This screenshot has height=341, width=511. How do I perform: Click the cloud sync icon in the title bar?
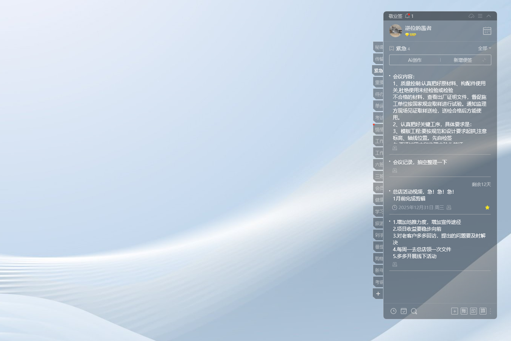click(x=471, y=16)
